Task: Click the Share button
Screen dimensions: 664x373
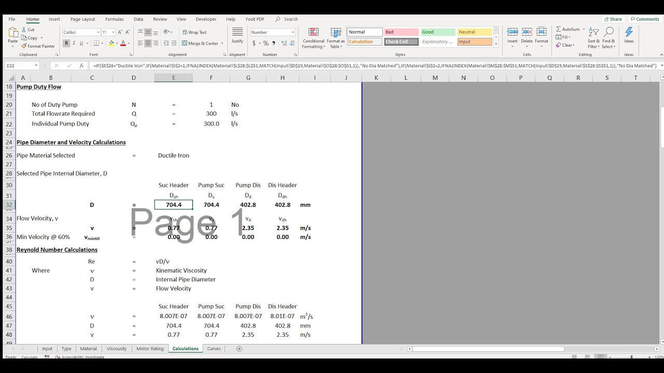Action: click(x=613, y=19)
